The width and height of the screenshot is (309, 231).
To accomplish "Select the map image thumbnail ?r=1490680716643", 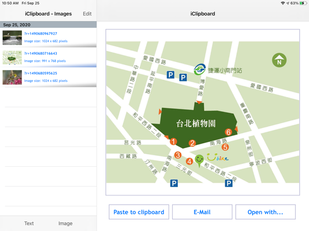I will [12, 58].
